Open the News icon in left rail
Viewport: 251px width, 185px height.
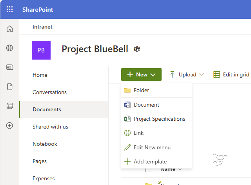[x=9, y=67]
